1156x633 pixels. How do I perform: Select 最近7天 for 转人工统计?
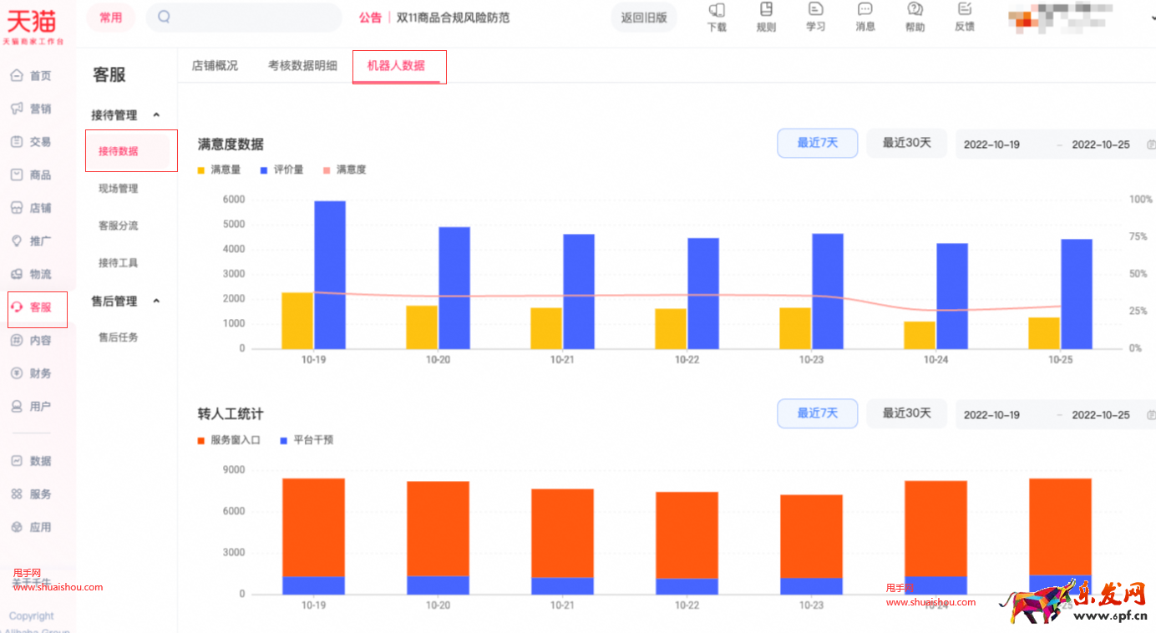[818, 413]
